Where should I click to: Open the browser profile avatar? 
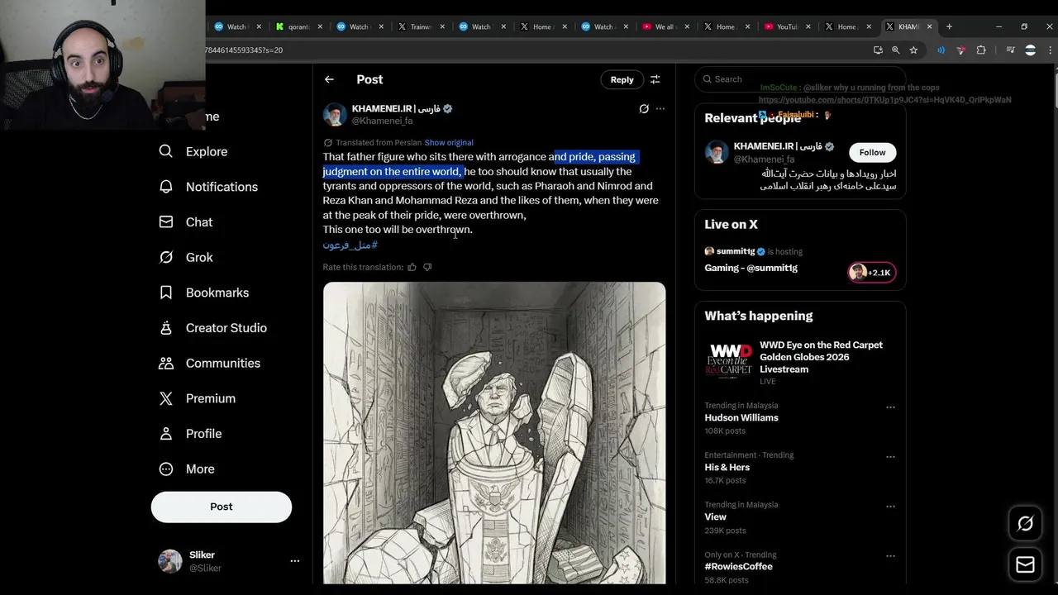[1030, 50]
